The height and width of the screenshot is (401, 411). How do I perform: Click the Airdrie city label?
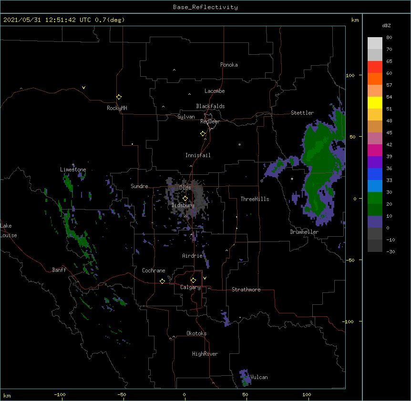click(x=193, y=256)
